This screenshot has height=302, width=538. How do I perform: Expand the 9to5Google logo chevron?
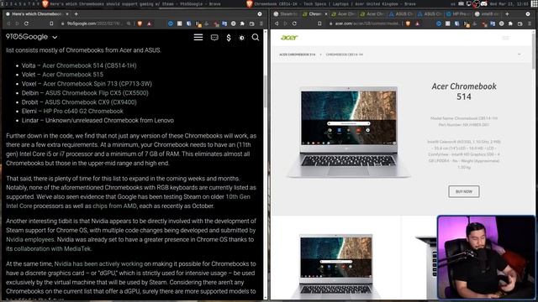tap(55, 37)
